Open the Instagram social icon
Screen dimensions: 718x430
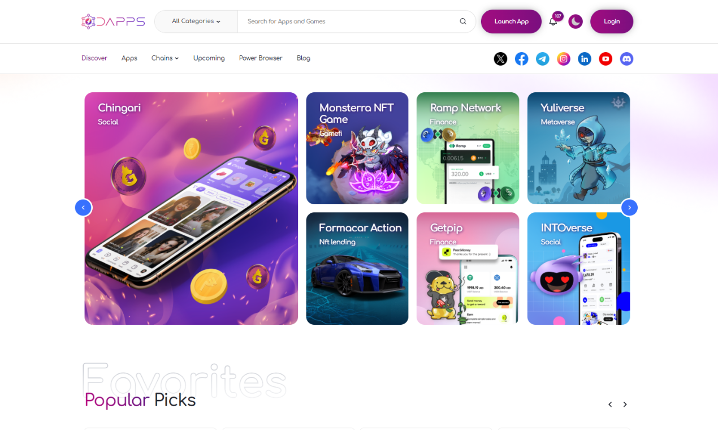564,59
